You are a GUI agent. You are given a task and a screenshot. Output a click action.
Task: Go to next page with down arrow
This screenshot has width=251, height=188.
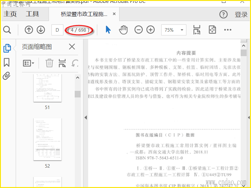point(41,30)
